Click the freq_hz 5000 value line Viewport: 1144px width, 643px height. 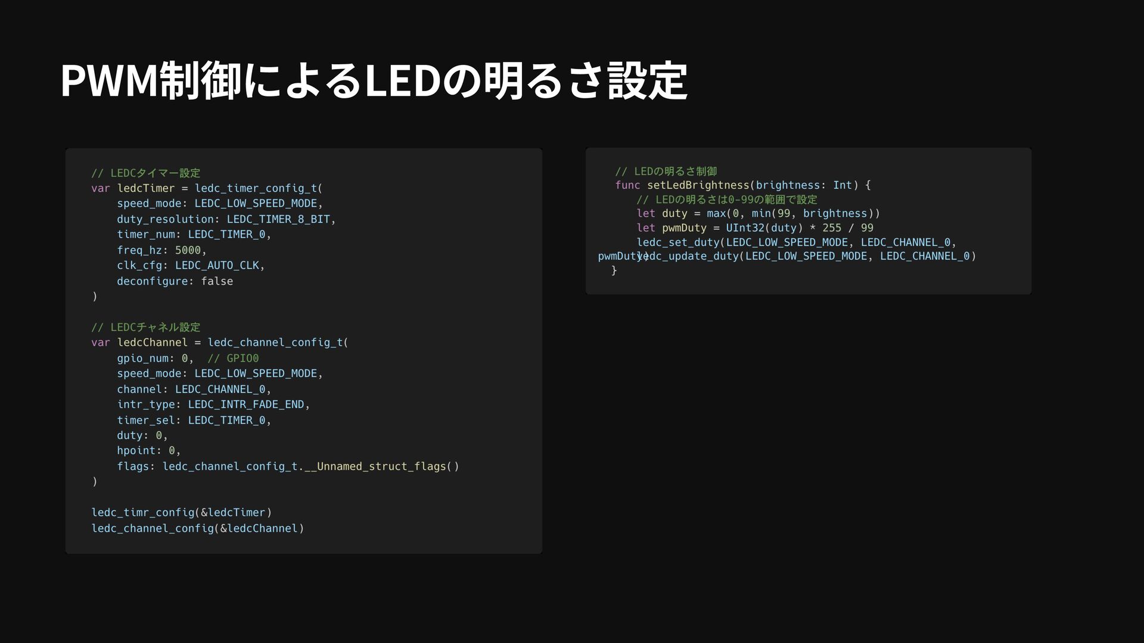tap(161, 250)
